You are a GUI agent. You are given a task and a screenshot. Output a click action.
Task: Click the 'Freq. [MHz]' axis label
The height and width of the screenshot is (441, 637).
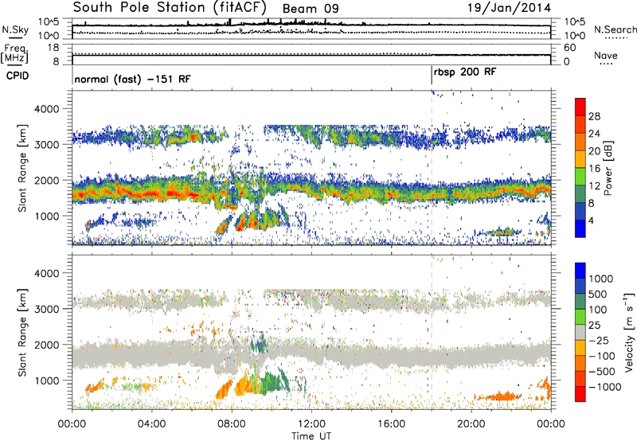point(15,54)
